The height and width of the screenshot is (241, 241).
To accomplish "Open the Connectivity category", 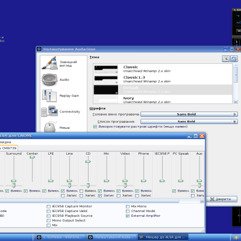I will 61,111.
